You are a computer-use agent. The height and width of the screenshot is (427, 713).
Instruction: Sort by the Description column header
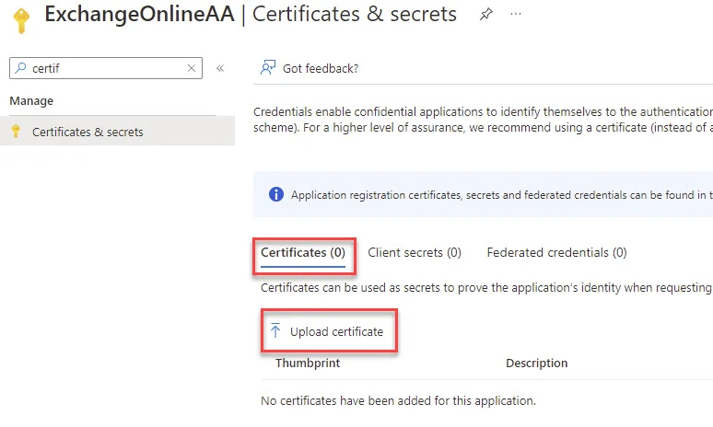click(536, 363)
